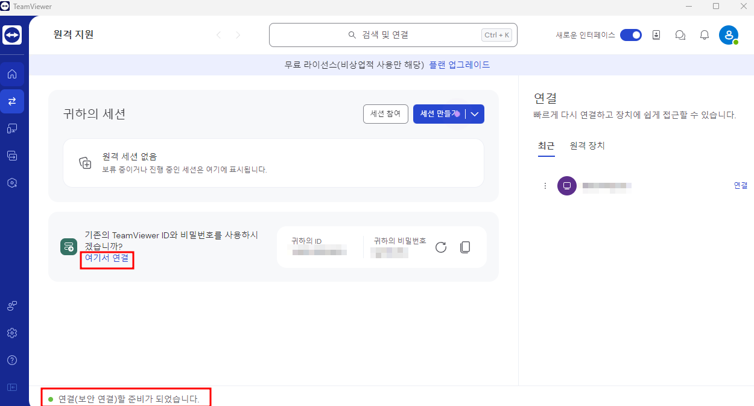Open the chat icon in the header
This screenshot has height=406, width=754.
tap(680, 34)
